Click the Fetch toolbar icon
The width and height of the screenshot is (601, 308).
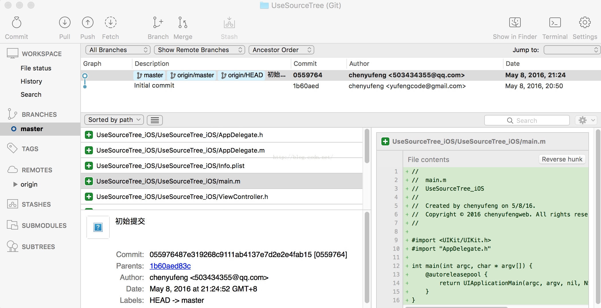click(110, 23)
